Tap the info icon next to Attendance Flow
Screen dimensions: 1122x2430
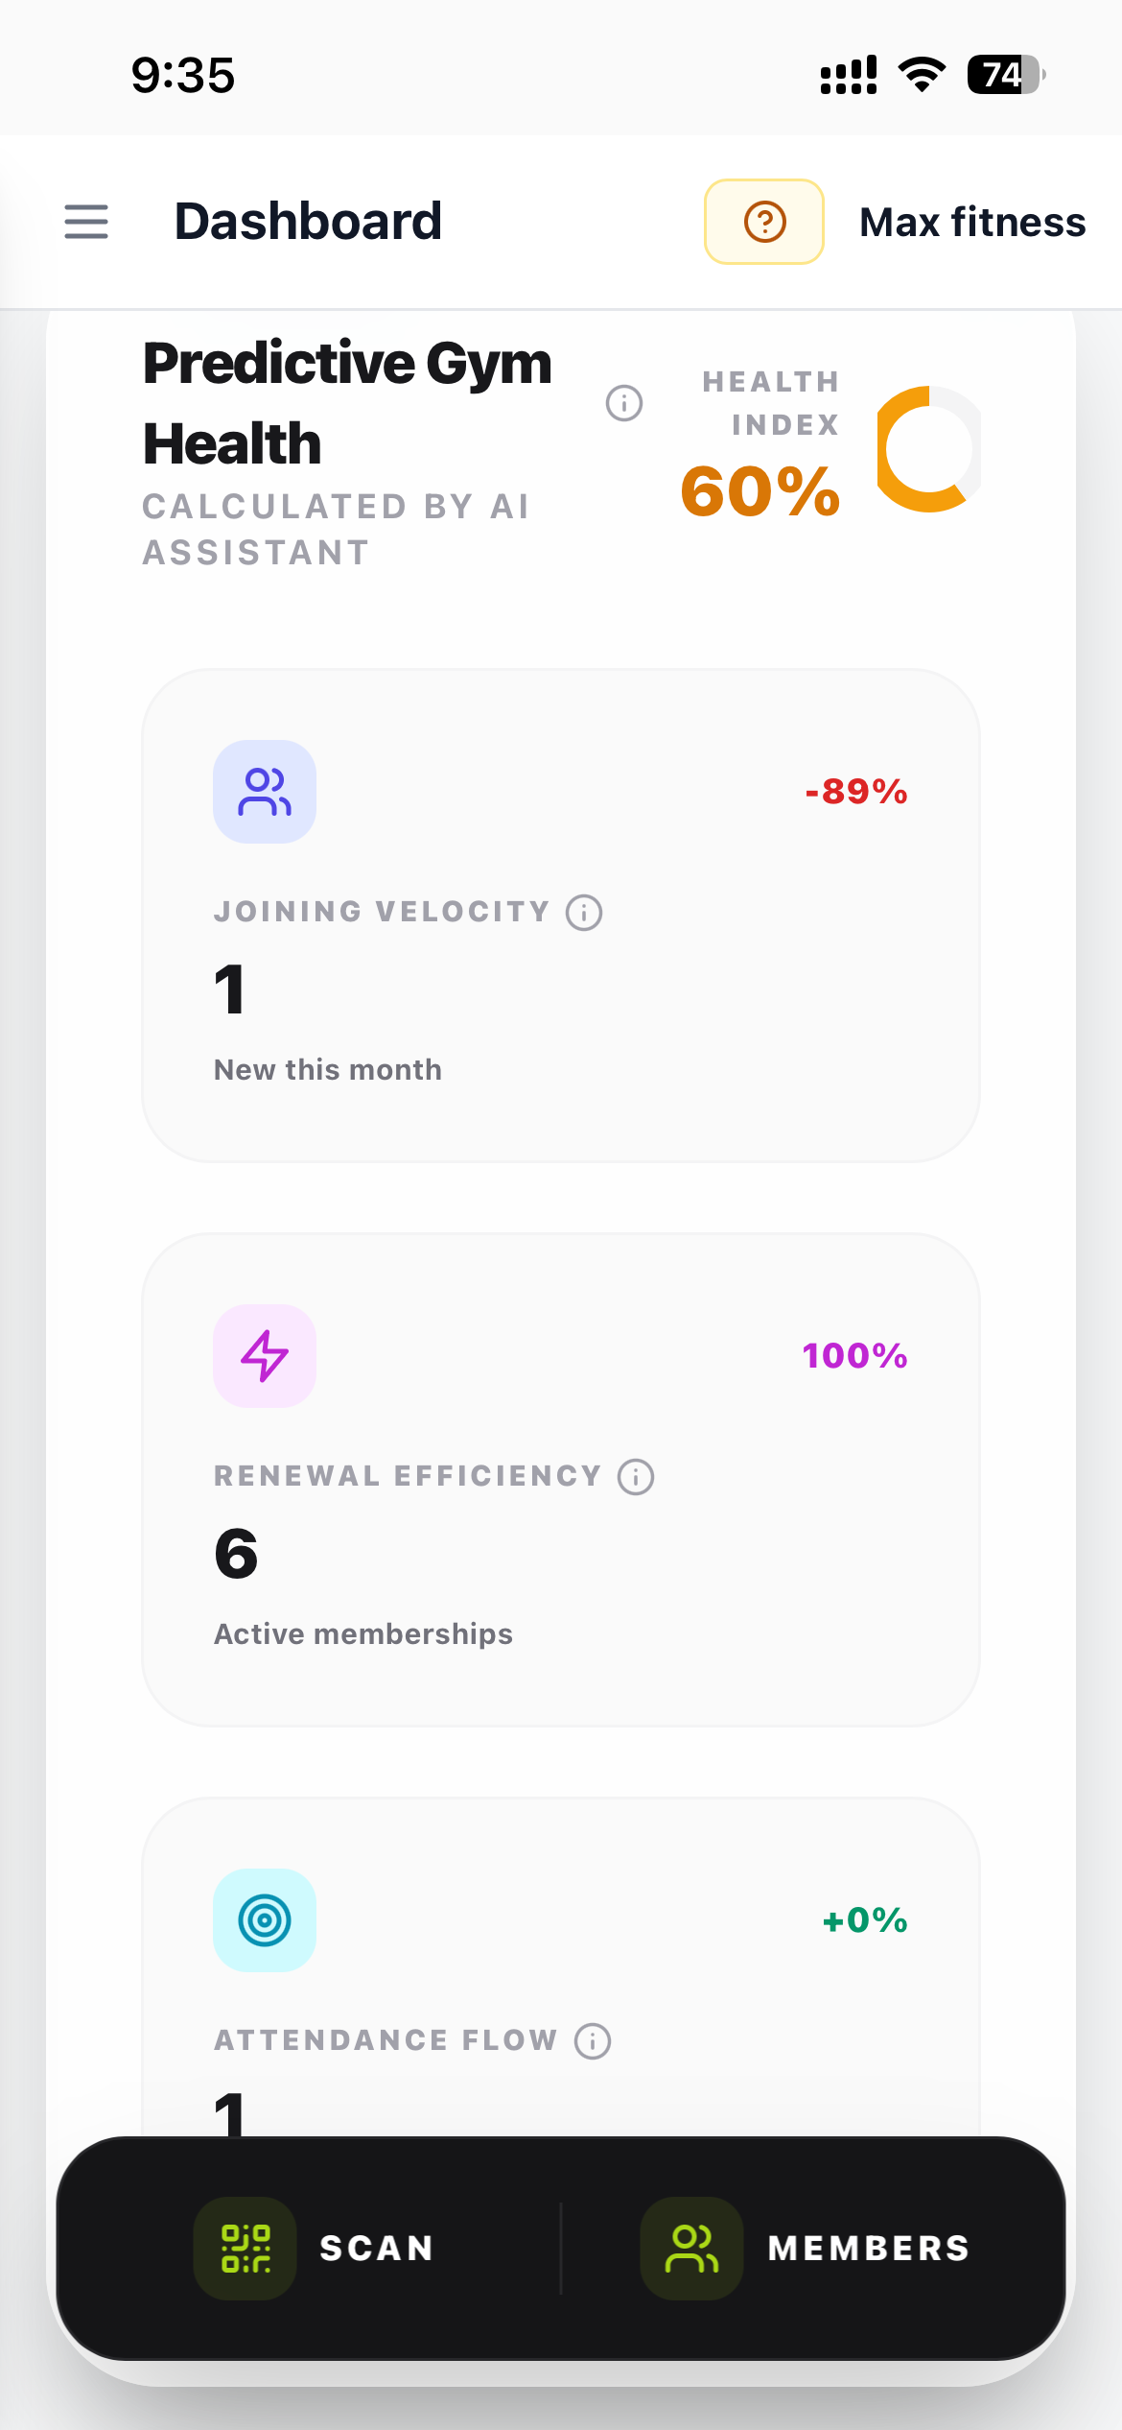coord(592,2041)
